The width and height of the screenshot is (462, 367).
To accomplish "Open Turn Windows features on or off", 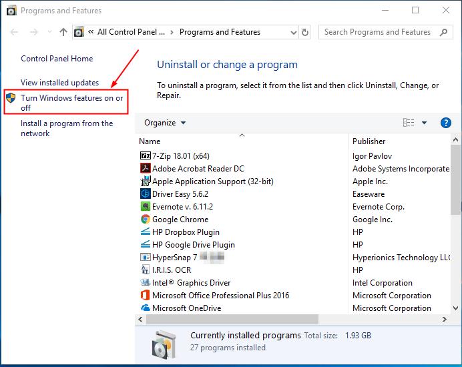I will click(x=72, y=103).
